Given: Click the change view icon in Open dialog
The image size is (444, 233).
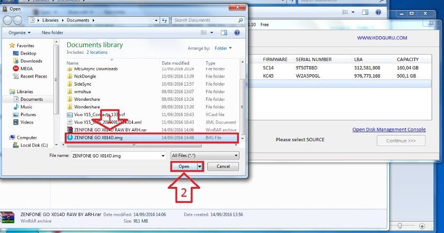Looking at the screenshot, I should [204, 32].
